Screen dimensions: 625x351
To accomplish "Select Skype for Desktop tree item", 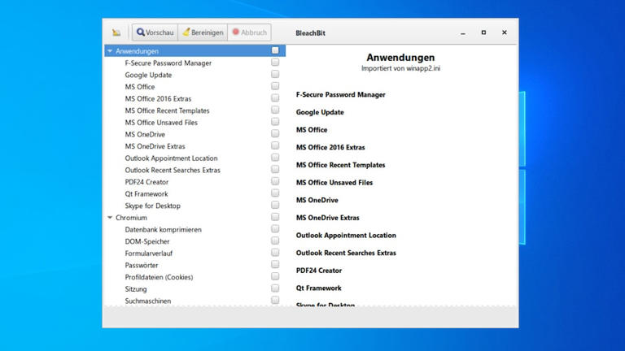I will (153, 206).
